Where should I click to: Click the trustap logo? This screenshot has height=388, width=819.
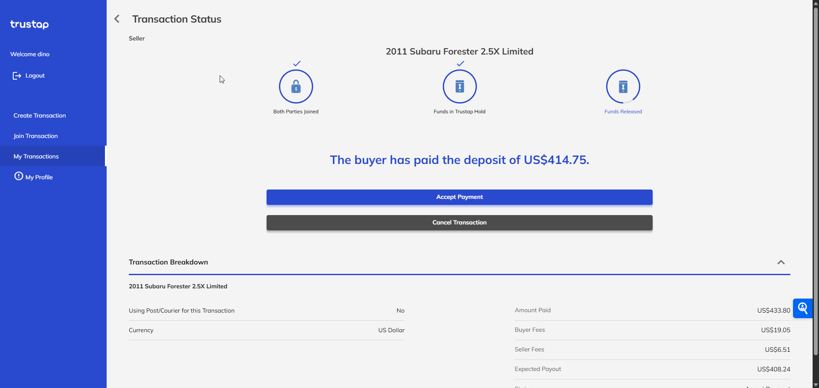click(x=29, y=24)
